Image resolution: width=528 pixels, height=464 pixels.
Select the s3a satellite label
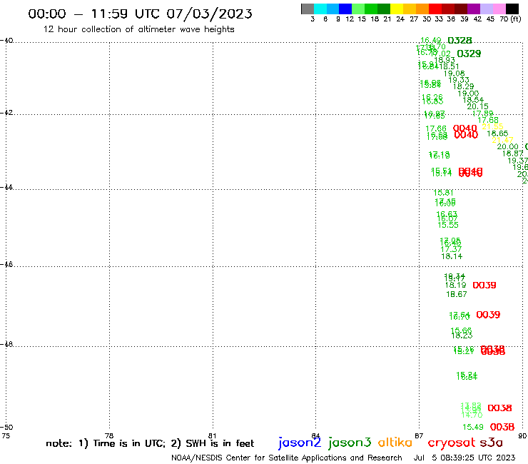pos(491,443)
